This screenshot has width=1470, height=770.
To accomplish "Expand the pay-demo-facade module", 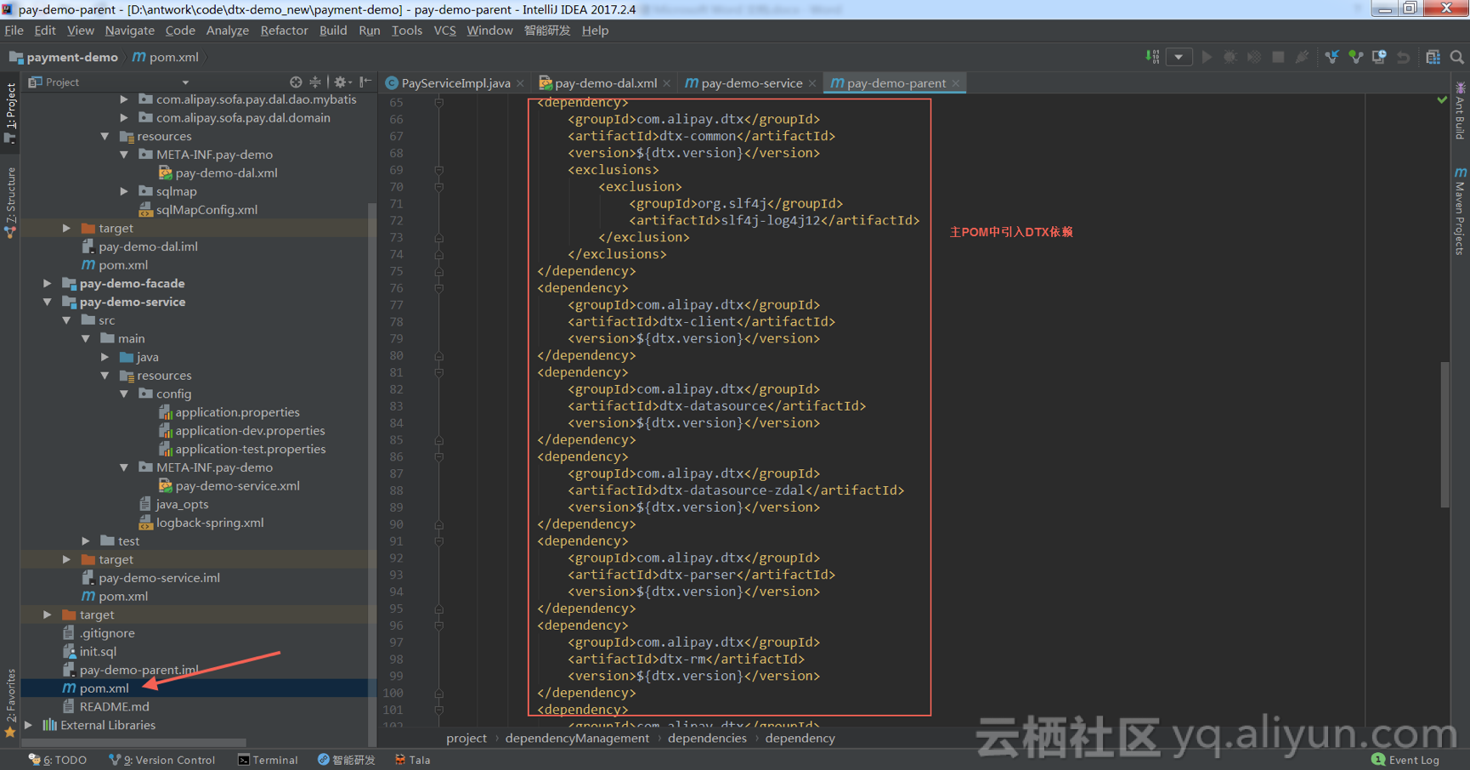I will [48, 283].
